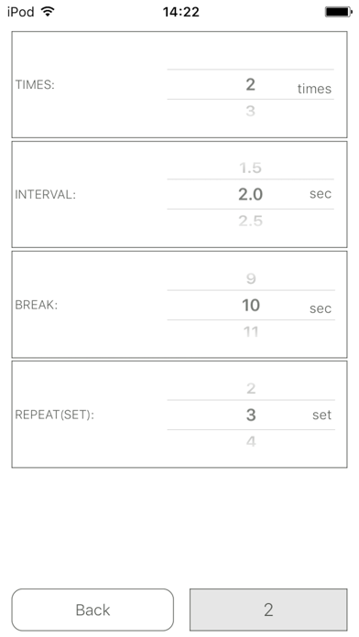Screen dimensions: 359x637
Task: Tap the selected INTERVAL value 2.0
Action: click(250, 194)
